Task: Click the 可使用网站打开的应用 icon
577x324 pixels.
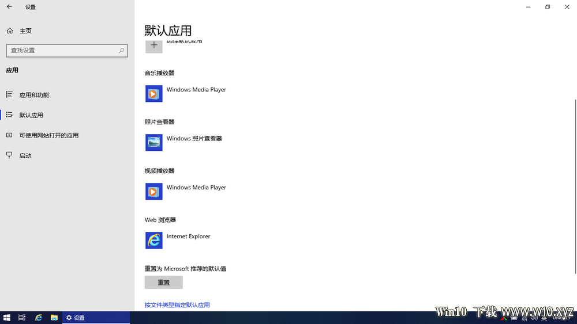Action: click(x=9, y=135)
